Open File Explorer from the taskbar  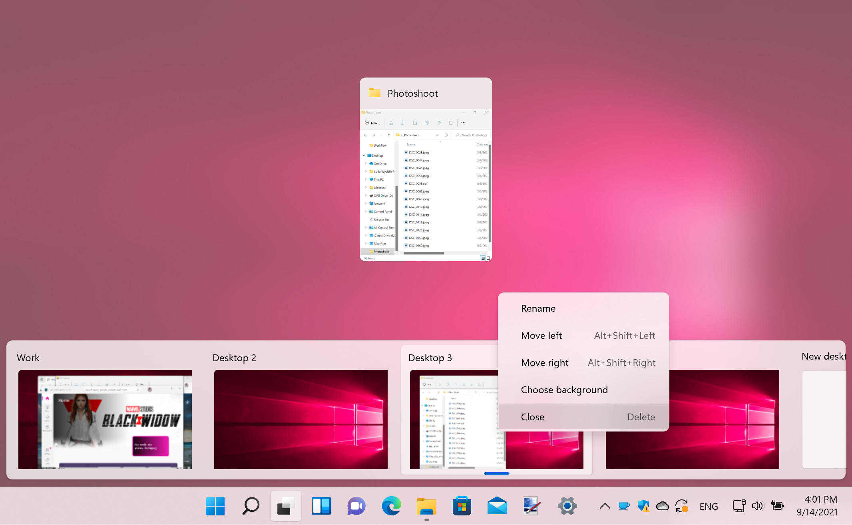[x=426, y=506]
